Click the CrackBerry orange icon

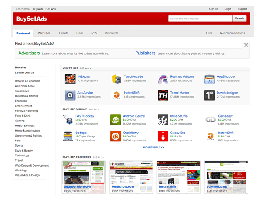pos(116,136)
